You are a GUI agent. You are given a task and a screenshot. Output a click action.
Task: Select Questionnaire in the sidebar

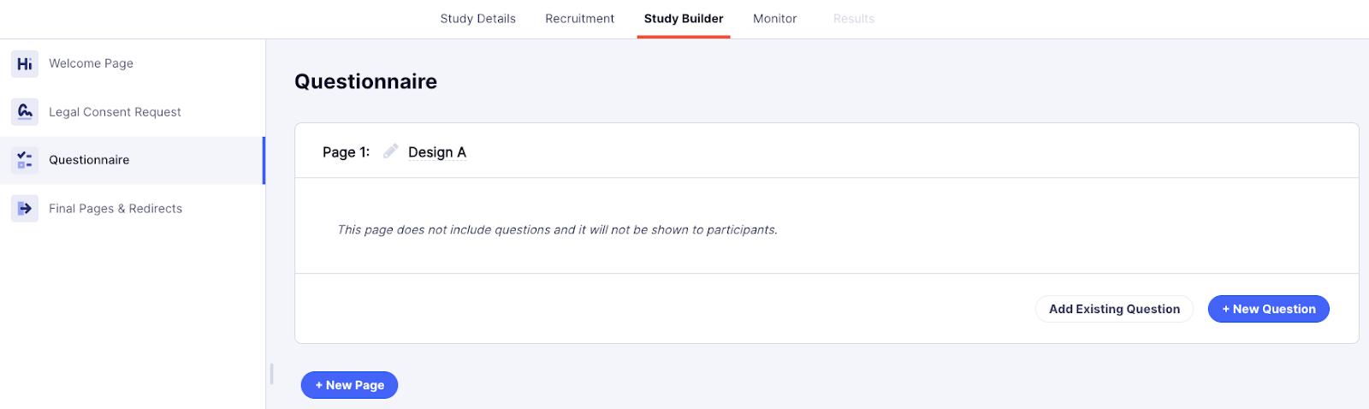pos(133,160)
